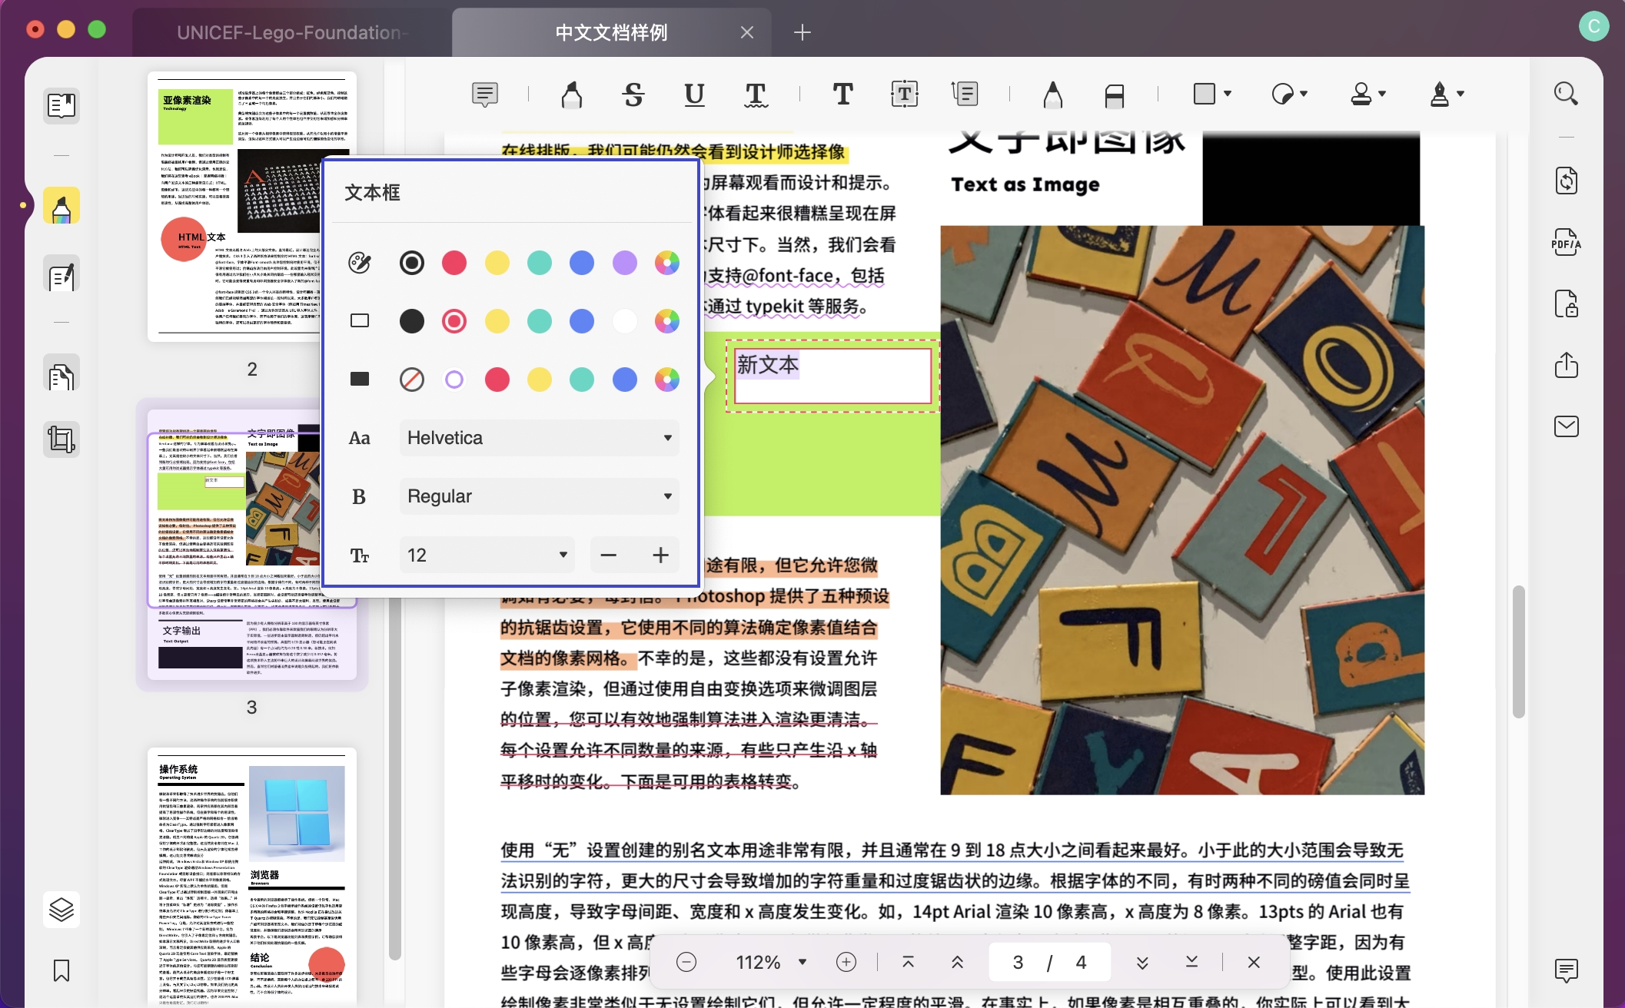Open the search panel
Screen dimensions: 1625x1008
[x=1566, y=94]
